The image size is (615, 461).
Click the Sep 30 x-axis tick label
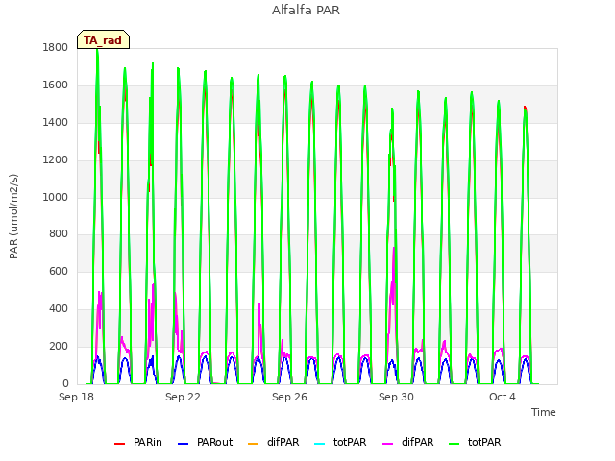[397, 397]
